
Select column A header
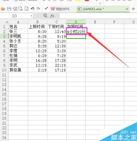pyautogui.click(x=18, y=22)
